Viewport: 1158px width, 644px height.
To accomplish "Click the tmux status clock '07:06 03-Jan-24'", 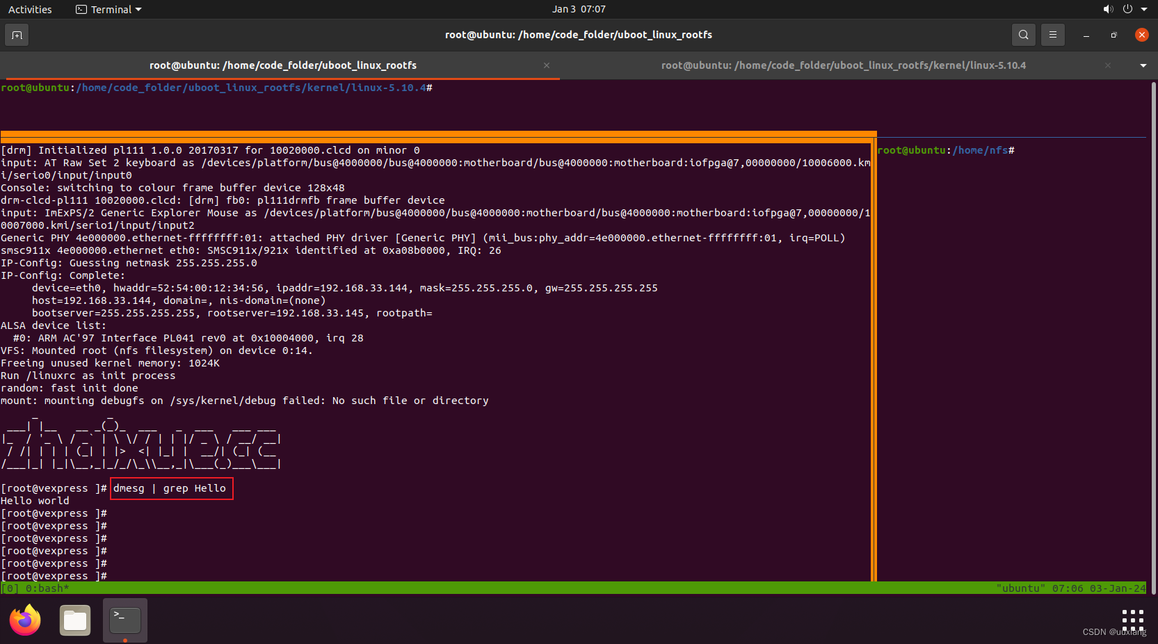I will 1098,588.
